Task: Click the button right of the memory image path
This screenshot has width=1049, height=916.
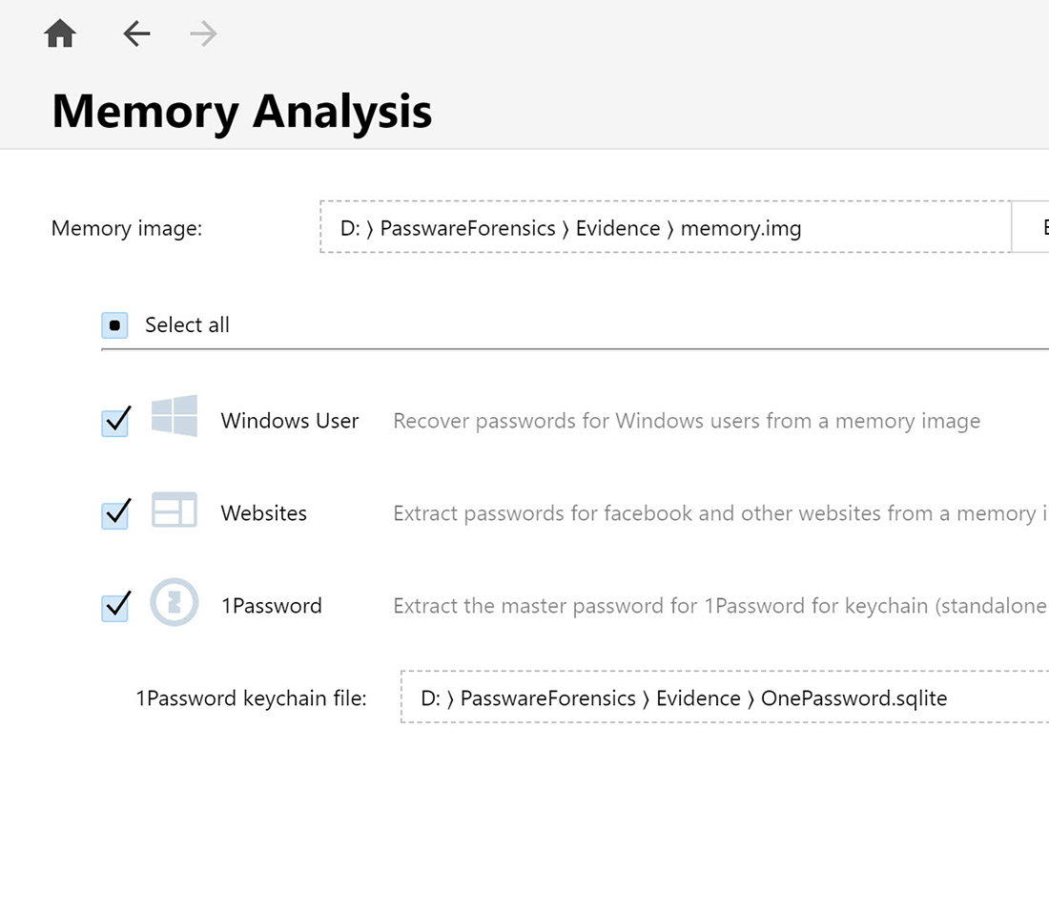Action: [1031, 227]
